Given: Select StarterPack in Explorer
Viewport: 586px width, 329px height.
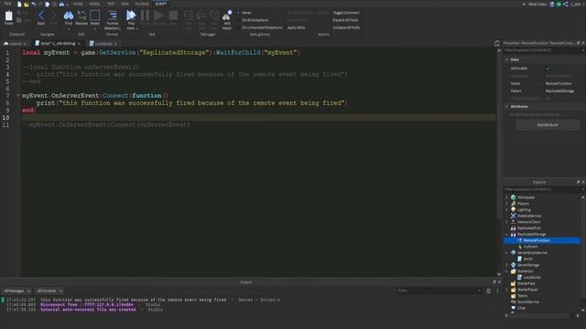Looking at the screenshot, I should pyautogui.click(x=526, y=283).
